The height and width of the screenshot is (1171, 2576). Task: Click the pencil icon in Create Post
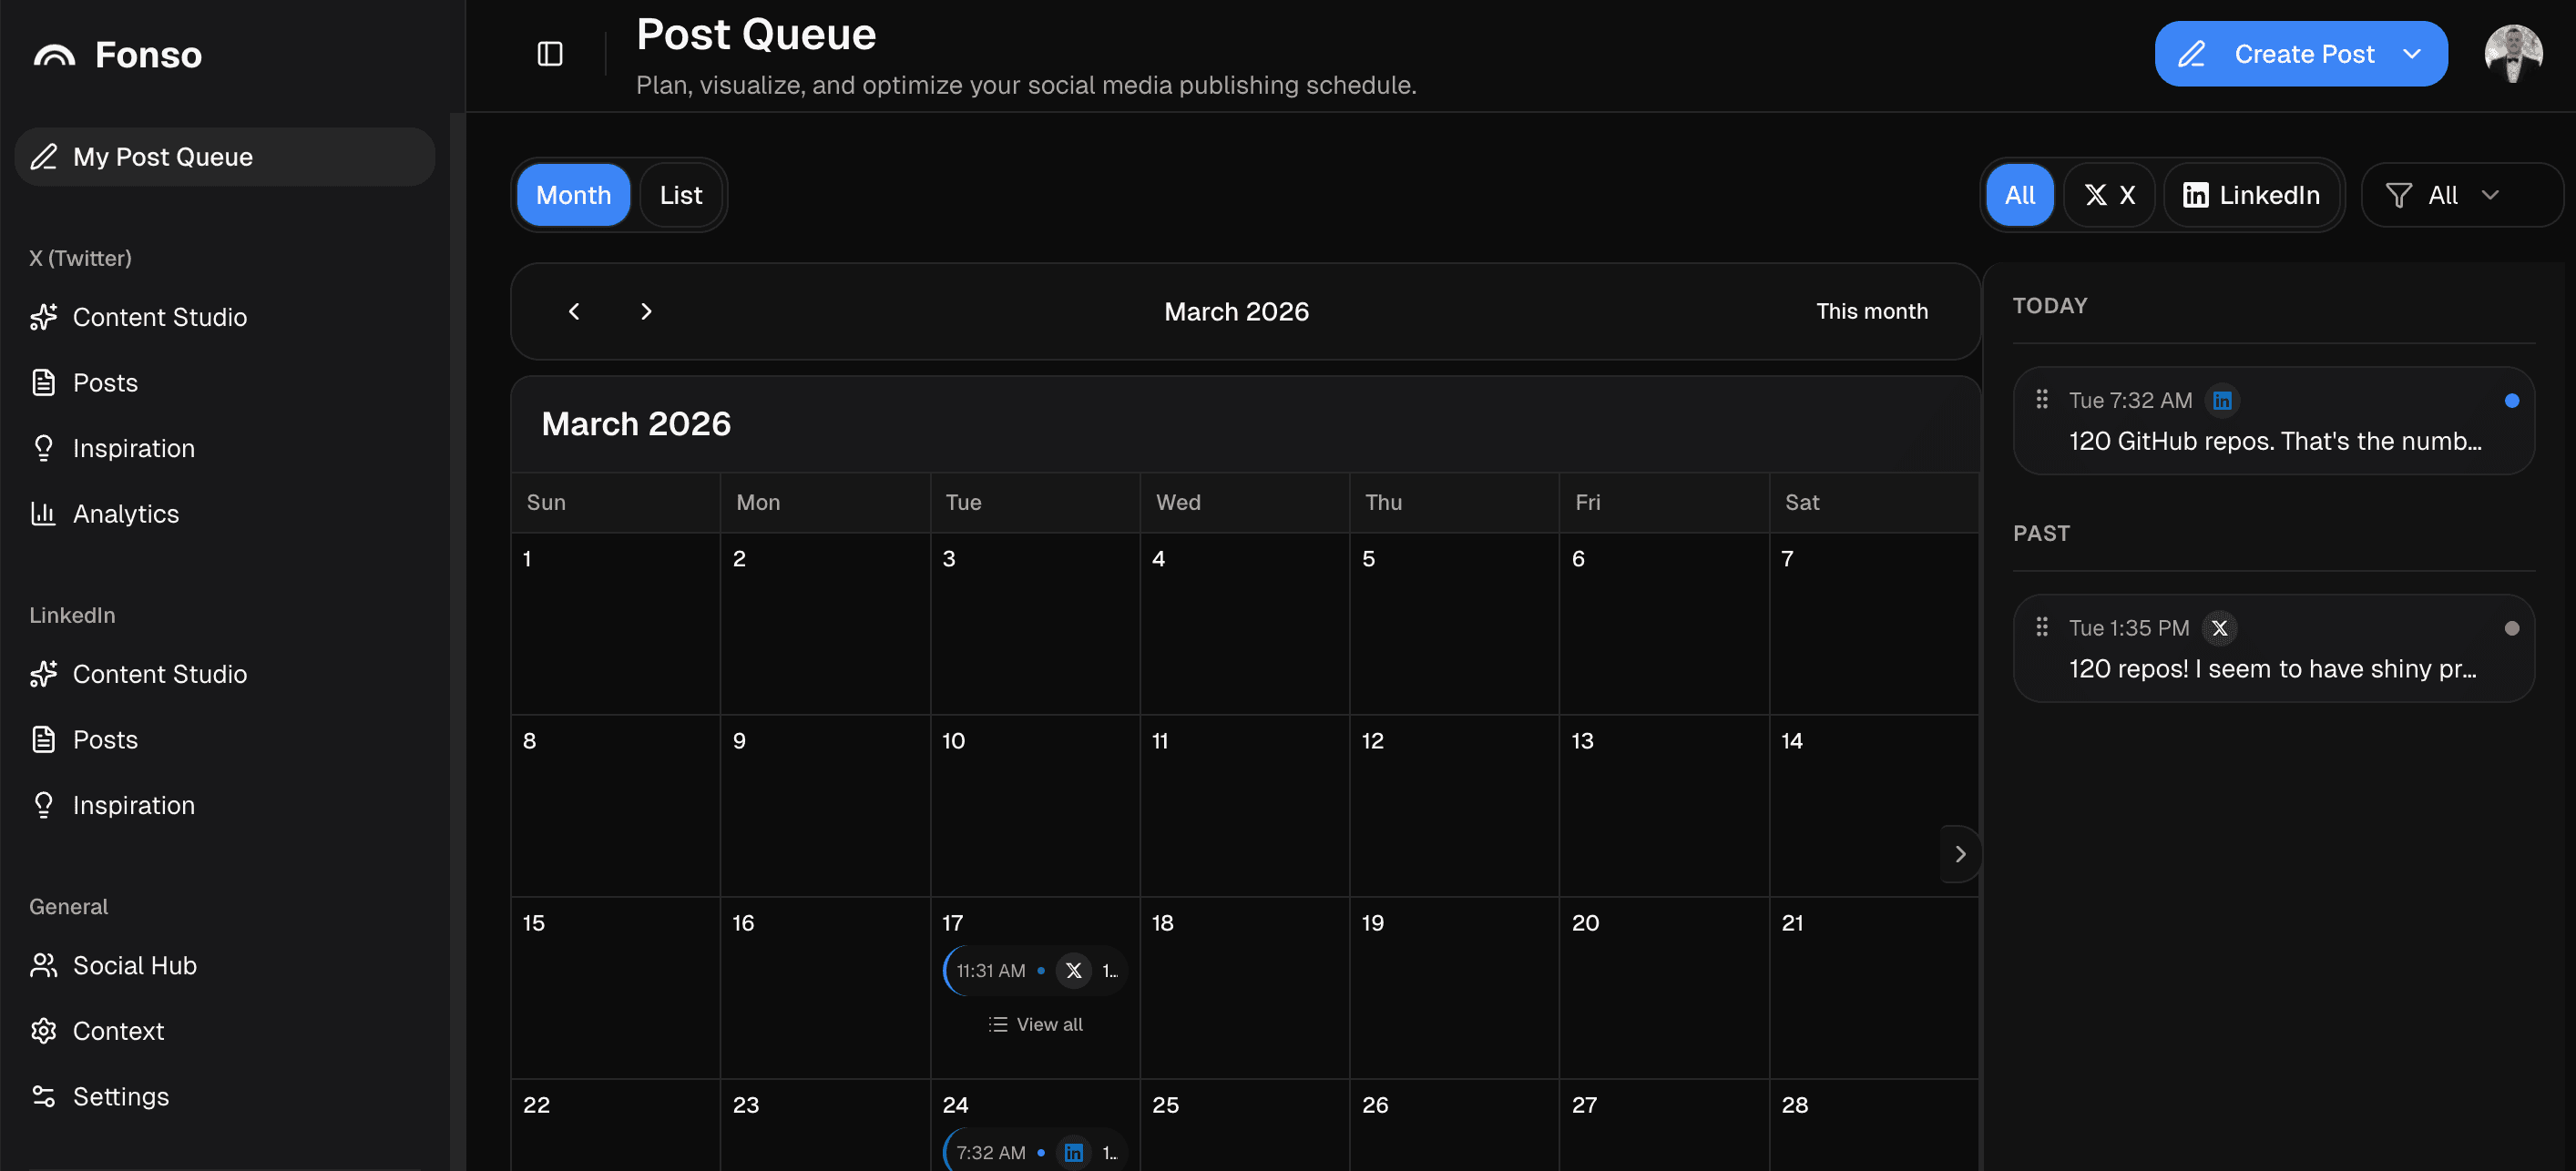pos(2192,54)
